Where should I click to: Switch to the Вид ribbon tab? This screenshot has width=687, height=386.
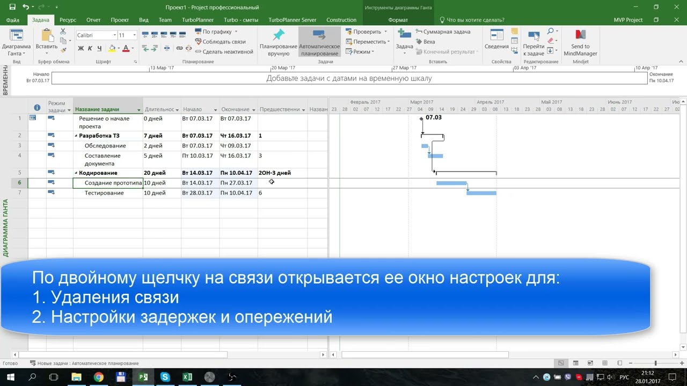144,20
